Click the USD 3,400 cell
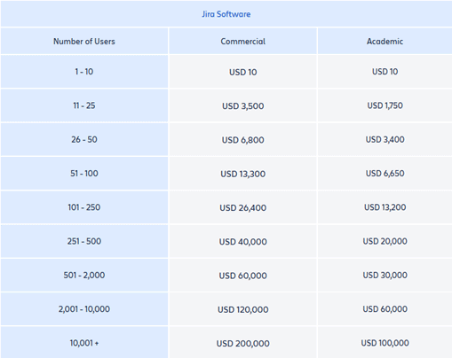The height and width of the screenshot is (358, 452). (x=385, y=139)
